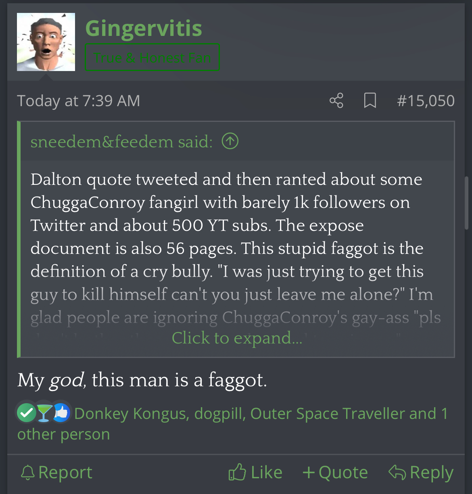Click the blue thumbs-up reaction icon
Screen dimensions: 472x494
(61, 413)
